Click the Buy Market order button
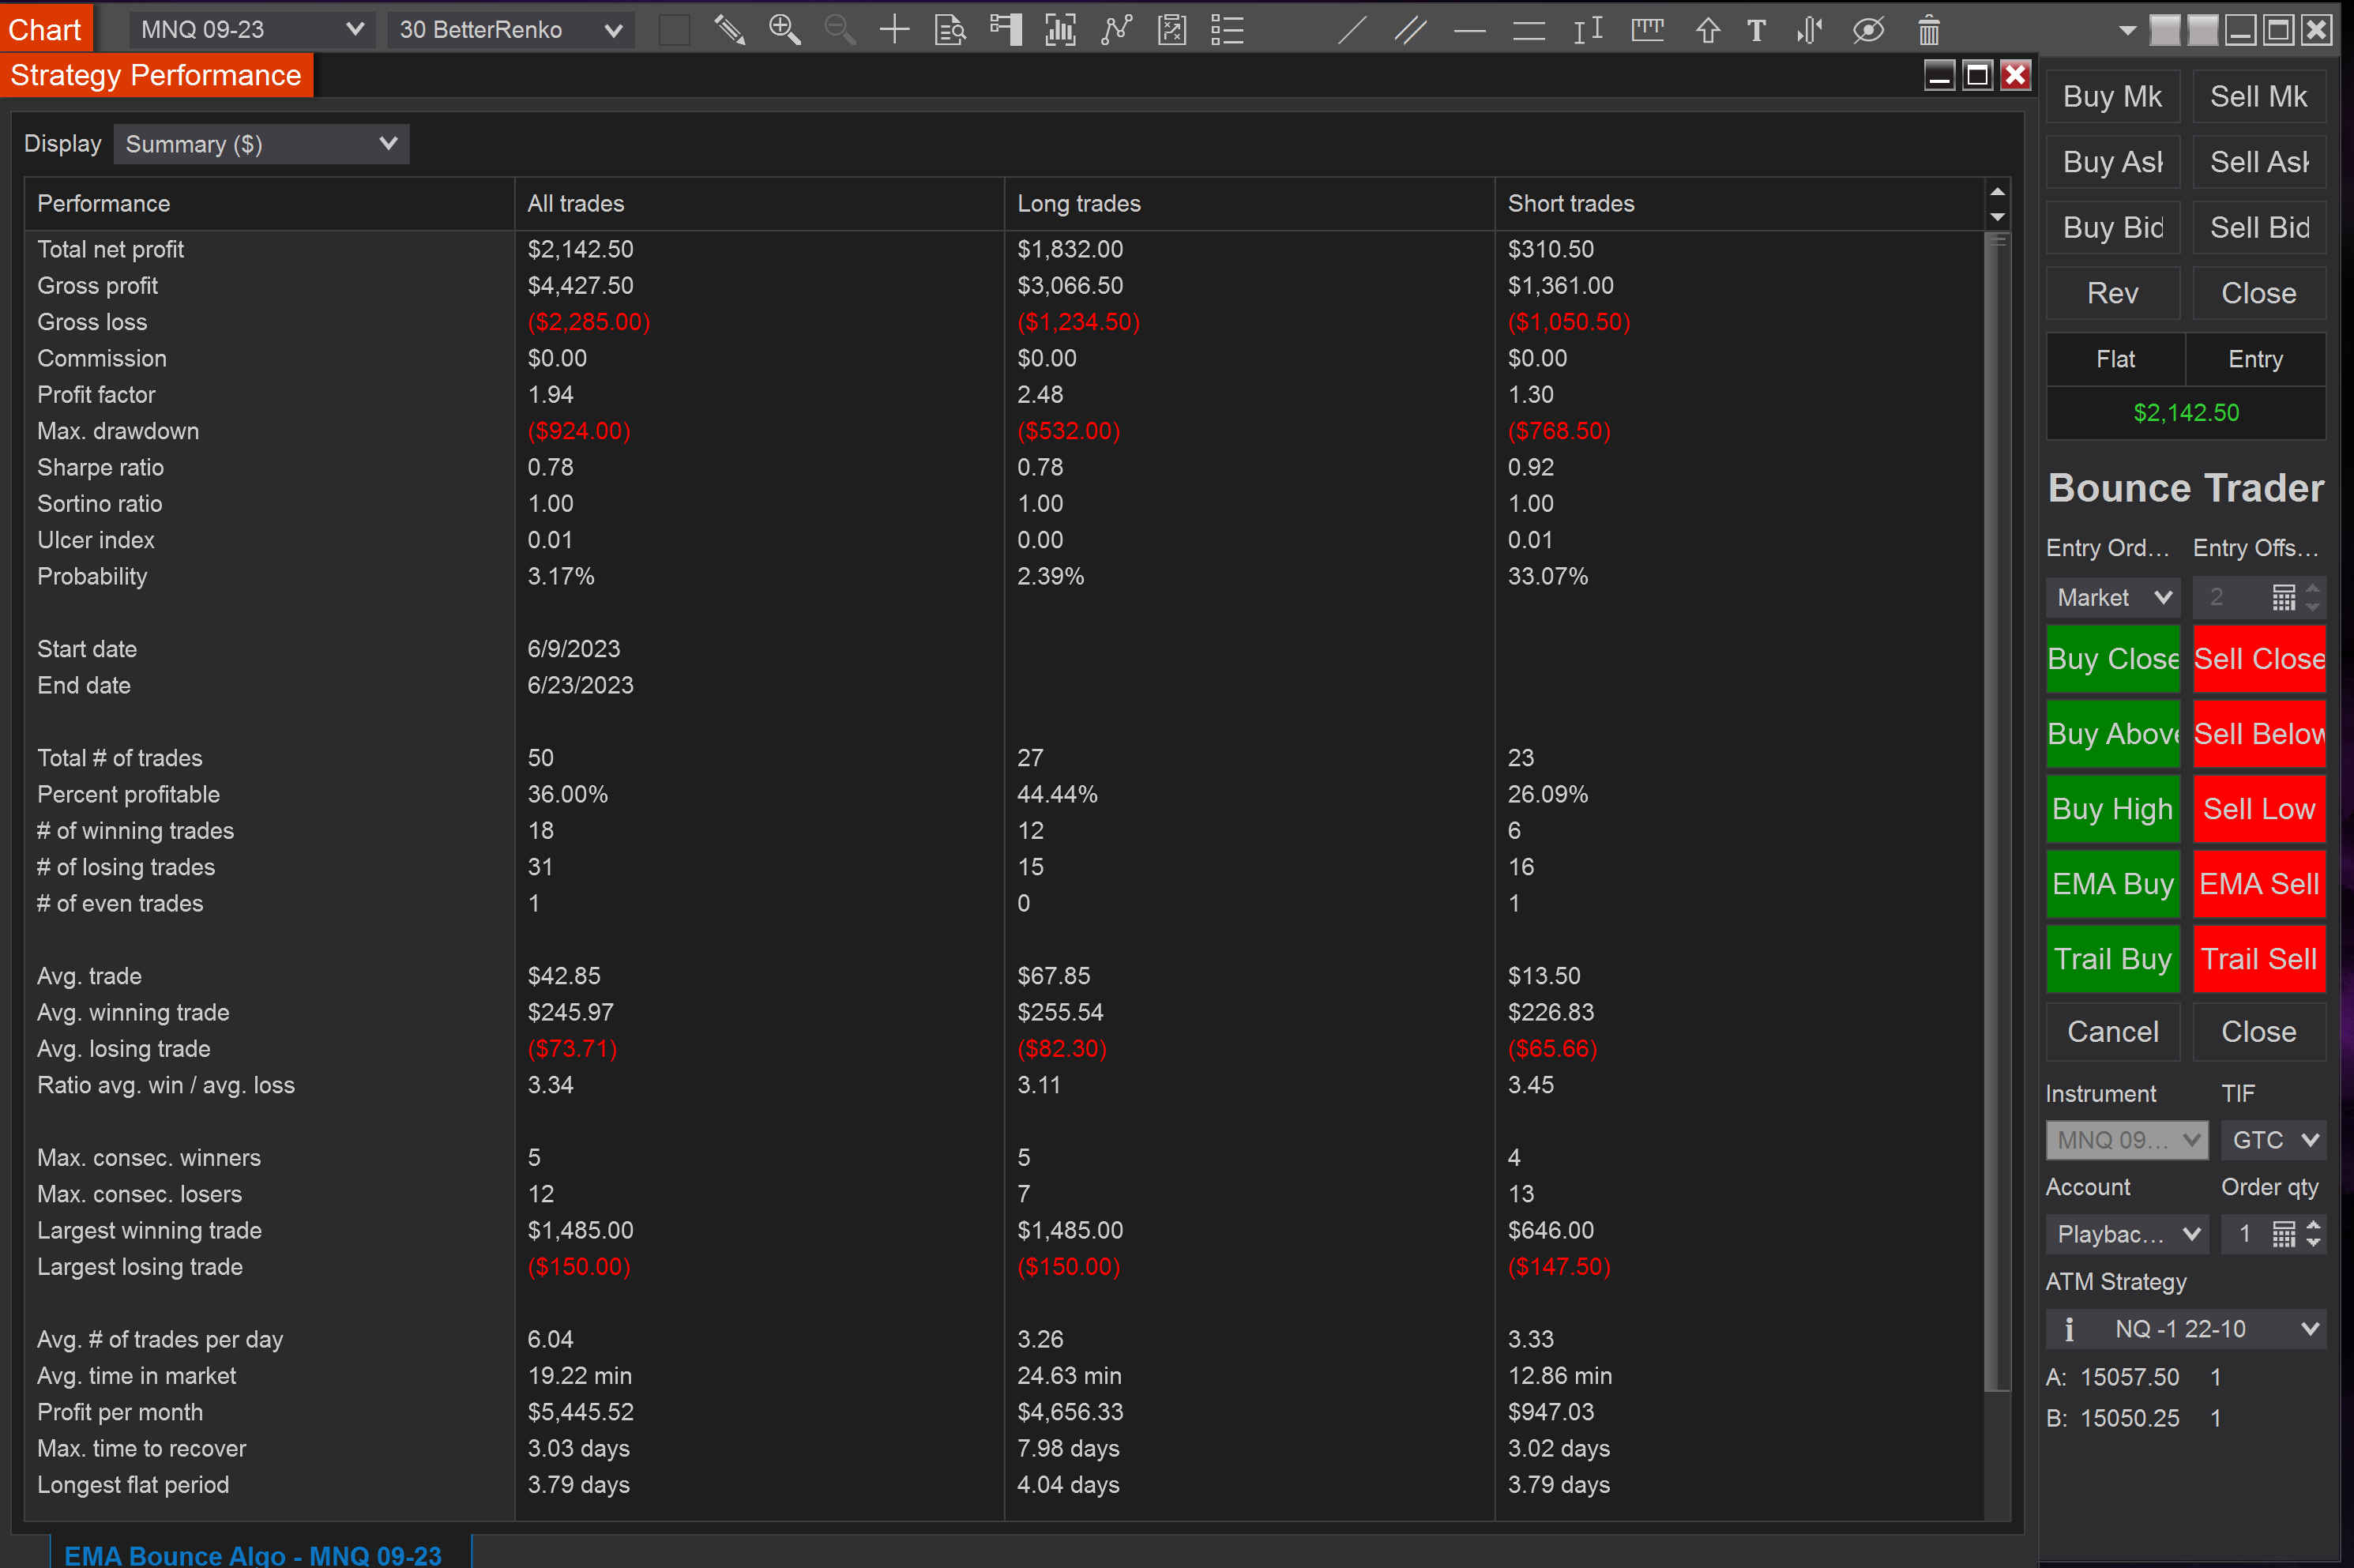 2112,96
